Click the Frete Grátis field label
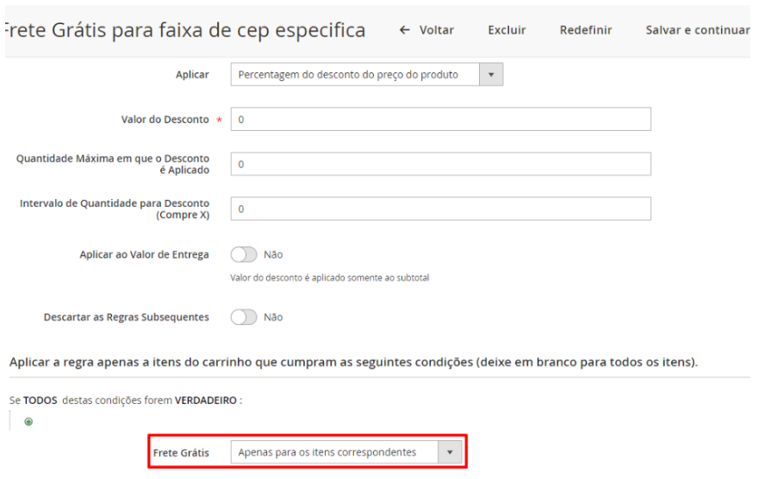The height and width of the screenshot is (479, 765). click(x=181, y=452)
